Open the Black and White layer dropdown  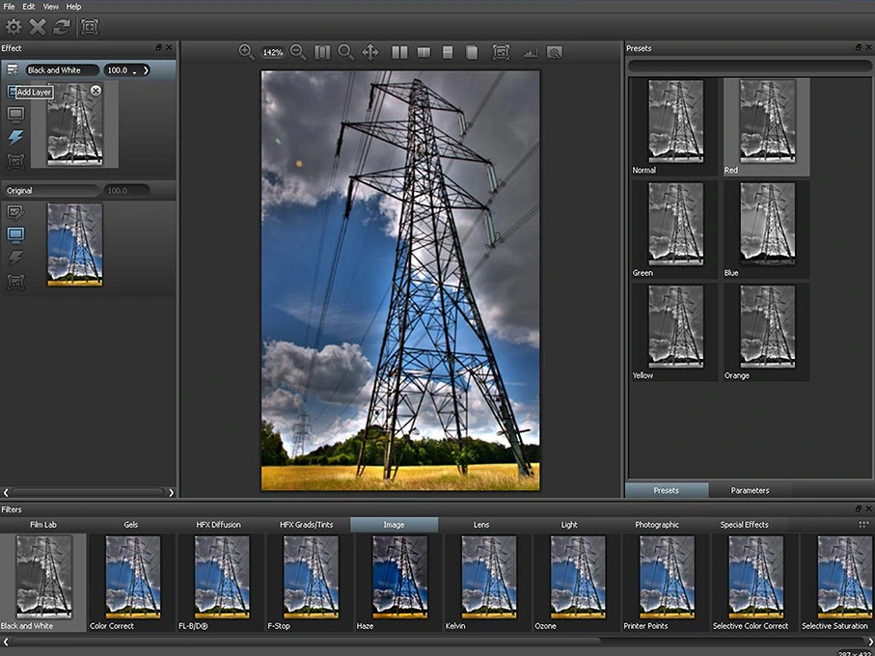point(61,69)
